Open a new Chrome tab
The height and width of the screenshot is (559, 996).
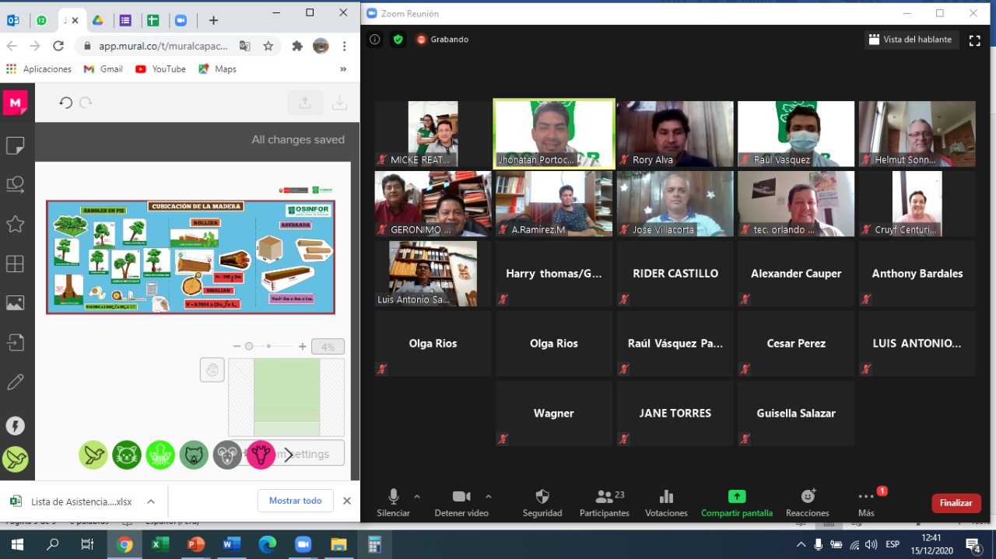(213, 20)
